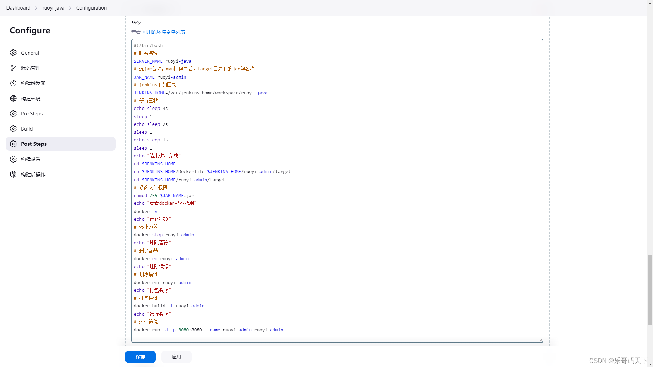Screen dimensions: 653x367
Task: Click the 'JAR_NAME=ruoyi-admin' line
Action: coord(160,77)
